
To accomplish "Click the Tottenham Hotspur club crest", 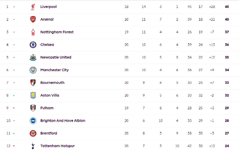I will (33, 146).
